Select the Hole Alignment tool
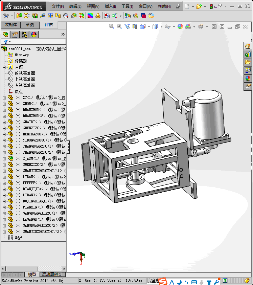 [x=35, y=16]
